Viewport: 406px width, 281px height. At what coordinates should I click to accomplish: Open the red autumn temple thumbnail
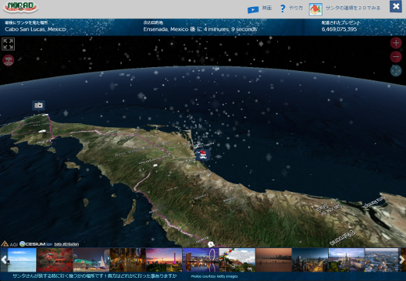[55, 260]
